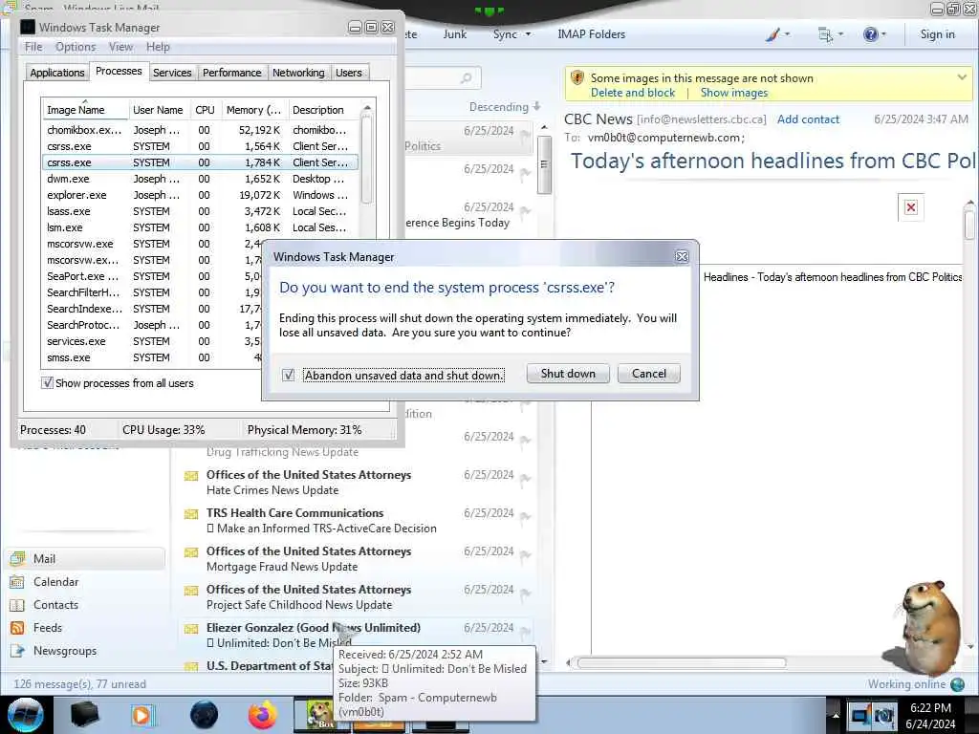The height and width of the screenshot is (734, 979).
Task: Open the Networking tab
Action: (x=298, y=73)
